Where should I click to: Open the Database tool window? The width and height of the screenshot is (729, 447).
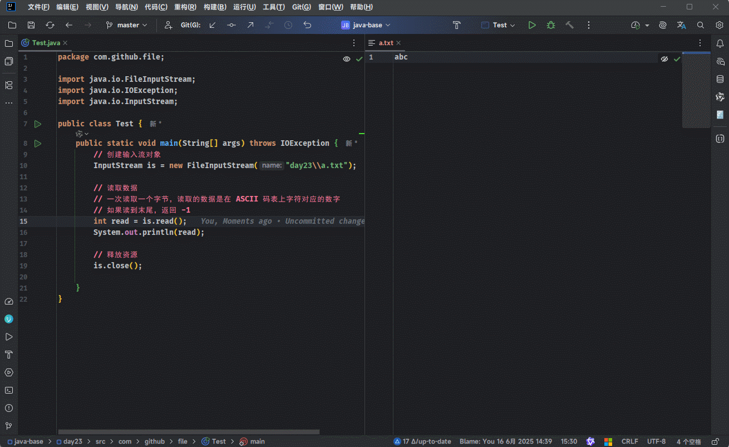click(720, 79)
